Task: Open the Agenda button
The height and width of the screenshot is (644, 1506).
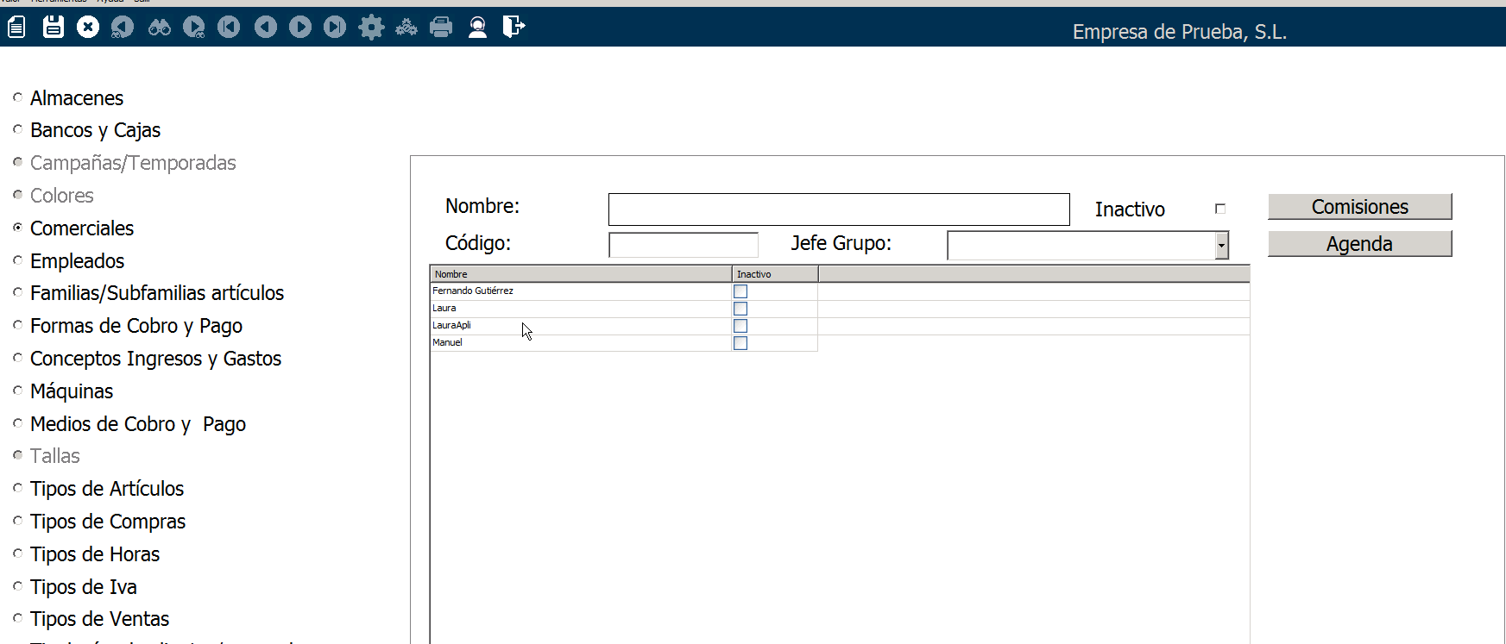Action: coord(1359,244)
